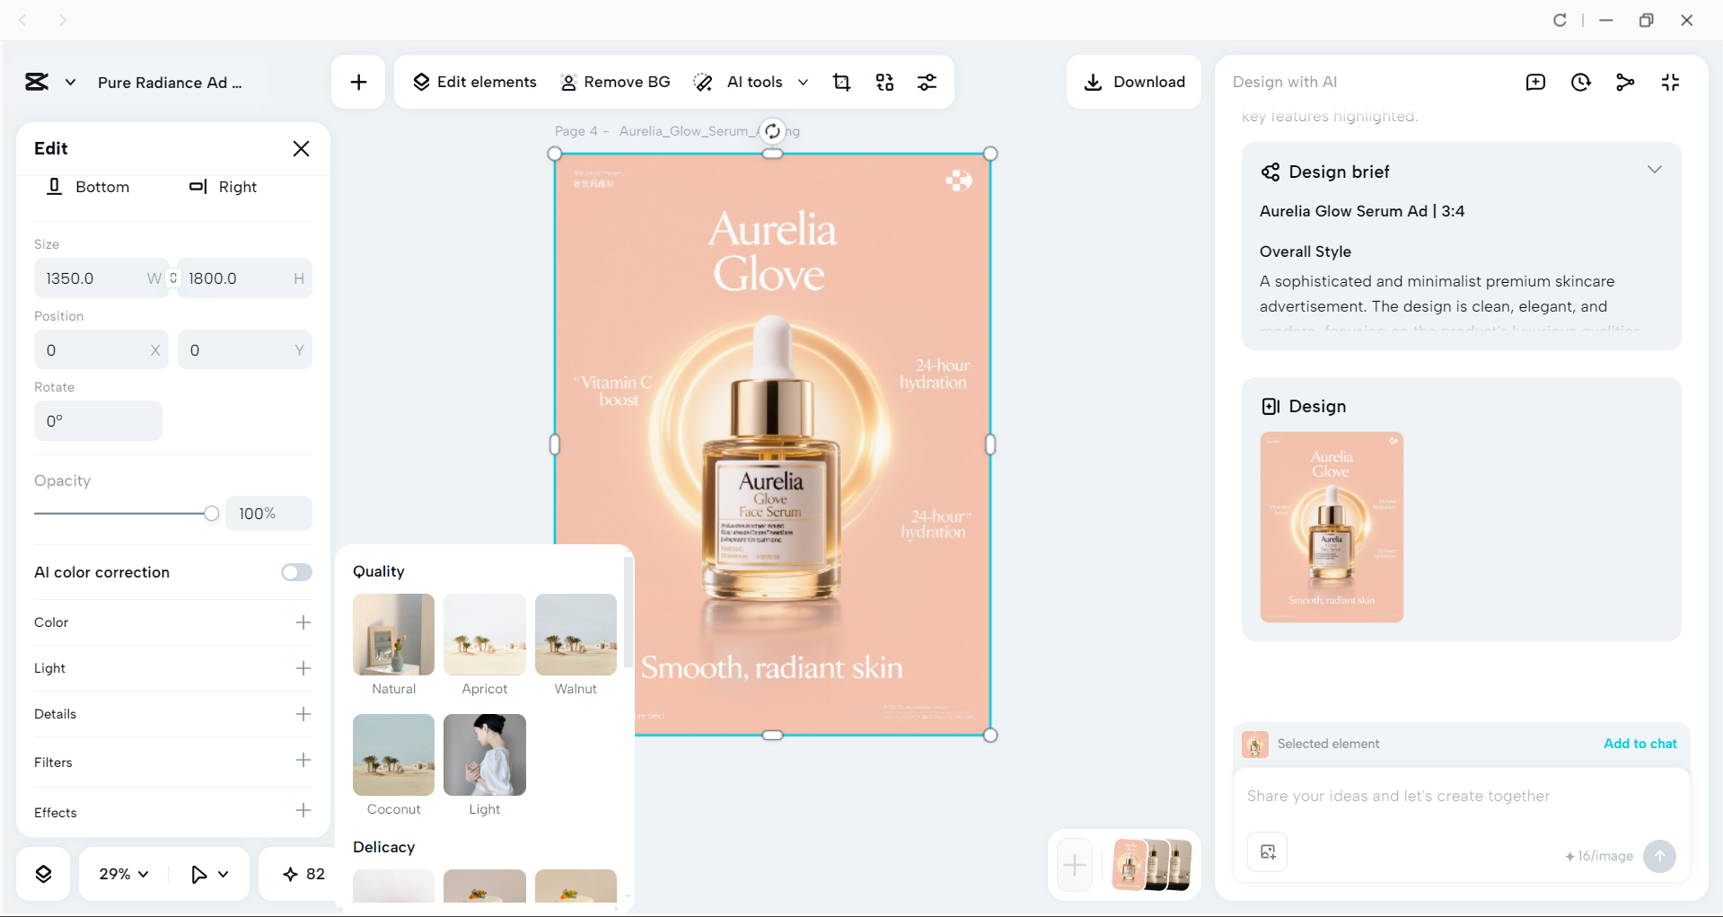Apply the Light filter
The width and height of the screenshot is (1723, 917).
[x=485, y=755]
